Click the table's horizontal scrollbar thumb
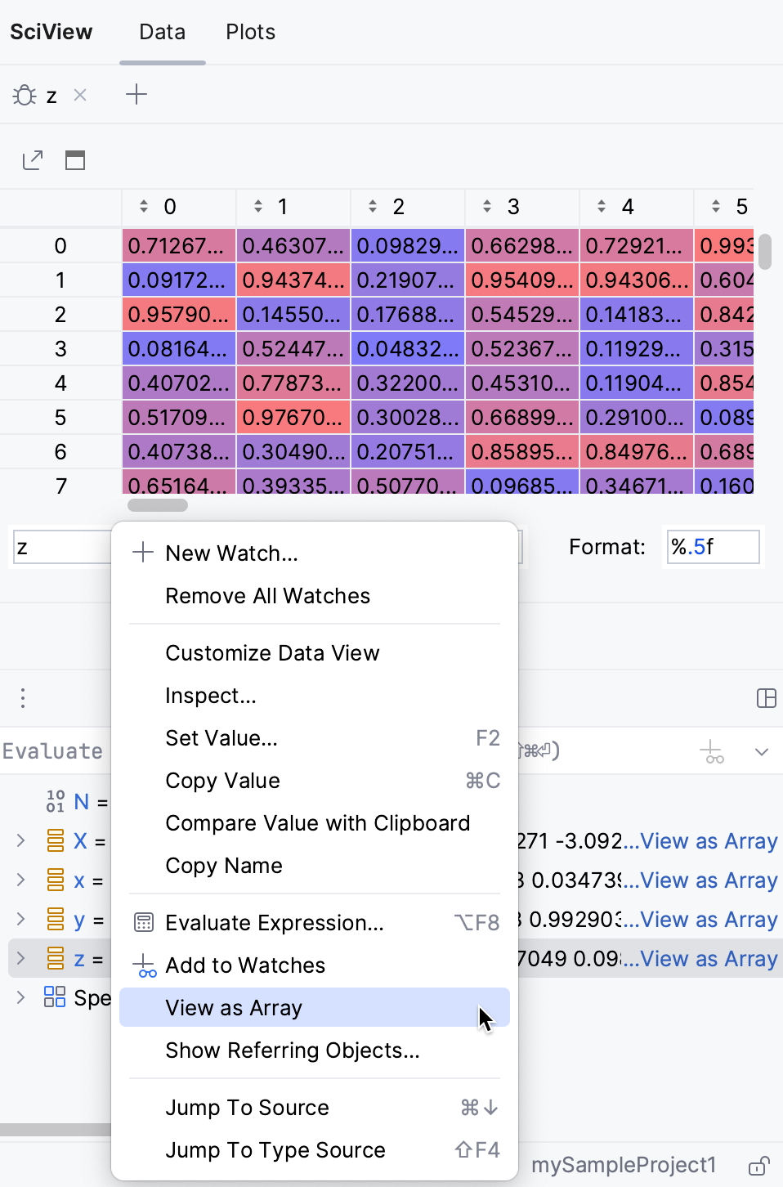This screenshot has width=783, height=1187. coord(158,505)
